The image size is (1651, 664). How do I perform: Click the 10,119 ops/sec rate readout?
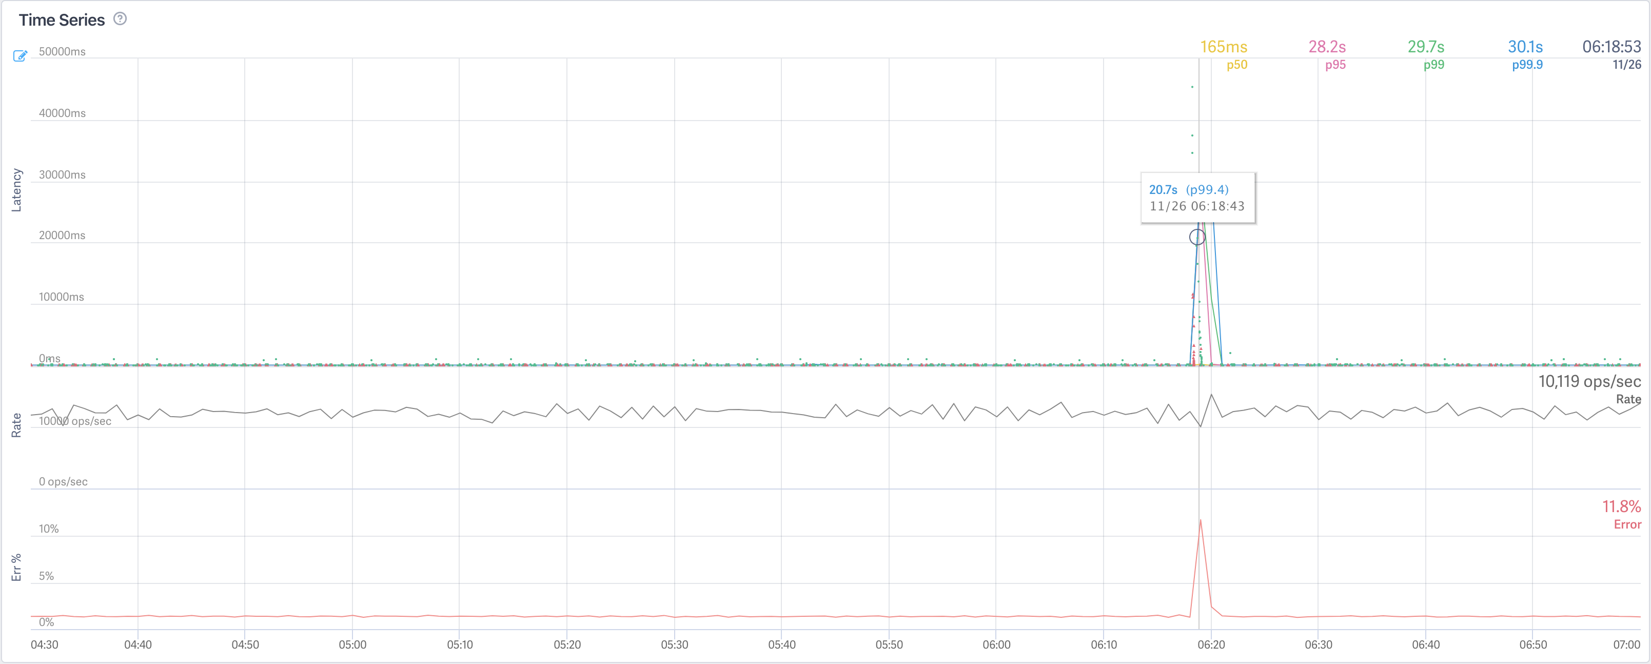pyautogui.click(x=1589, y=381)
